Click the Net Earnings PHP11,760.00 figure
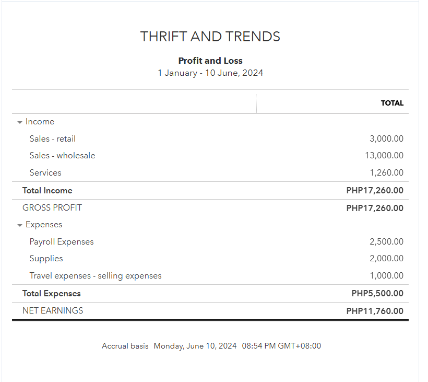Image resolution: width=428 pixels, height=382 pixels. click(x=375, y=311)
